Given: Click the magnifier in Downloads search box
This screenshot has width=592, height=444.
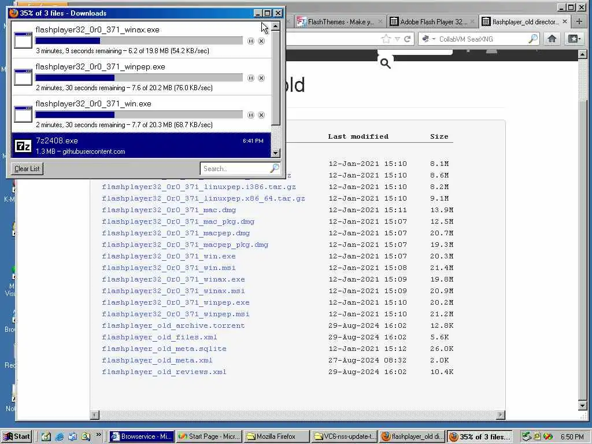Looking at the screenshot, I should pyautogui.click(x=275, y=168).
